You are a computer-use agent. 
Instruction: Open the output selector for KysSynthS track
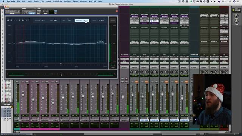174,59
